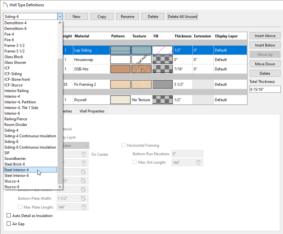The width and height of the screenshot is (283, 234).
Task: Check the Horizontal Framing option
Action: pos(124,145)
